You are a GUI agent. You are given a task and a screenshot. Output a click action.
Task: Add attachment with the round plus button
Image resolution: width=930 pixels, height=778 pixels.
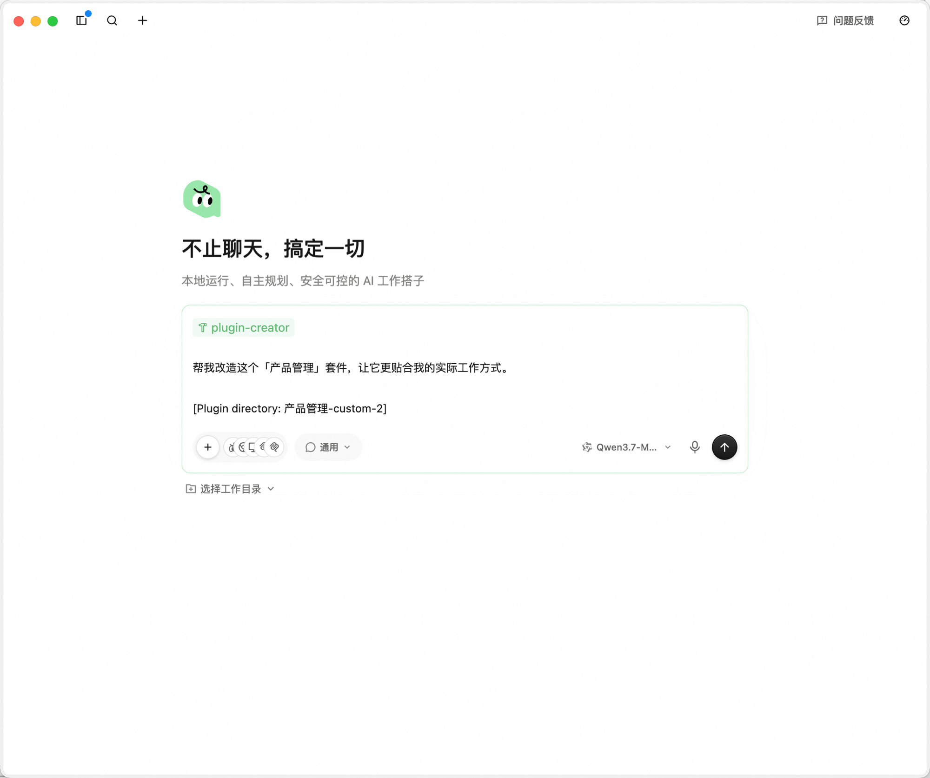[207, 447]
